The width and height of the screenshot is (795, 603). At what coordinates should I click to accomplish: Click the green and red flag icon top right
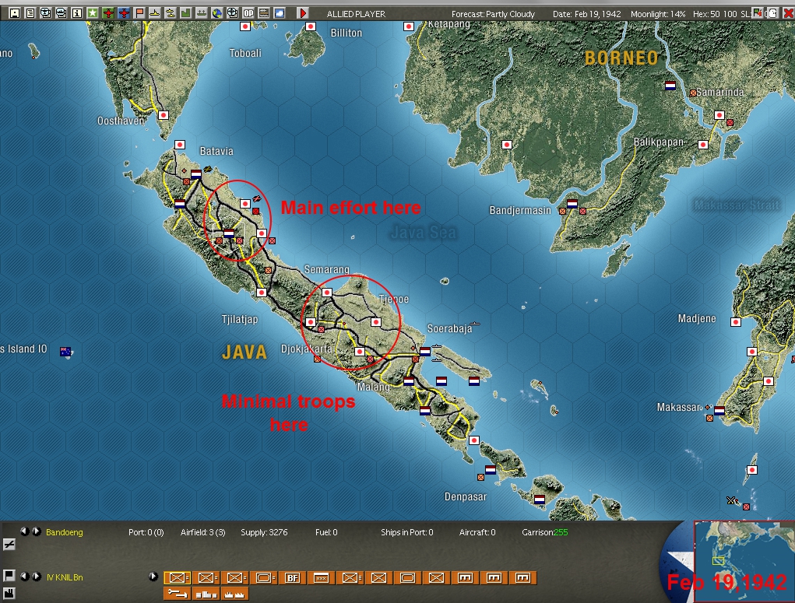(x=758, y=12)
